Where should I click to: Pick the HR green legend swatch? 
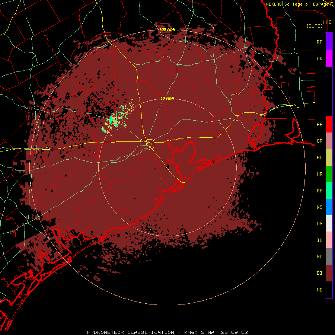329,174
